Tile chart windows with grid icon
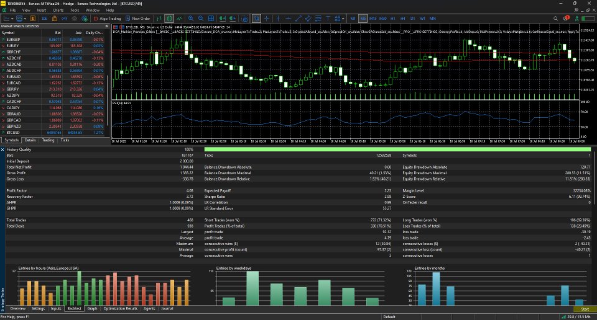Screen dimensions: 597x320 (x=211, y=18)
